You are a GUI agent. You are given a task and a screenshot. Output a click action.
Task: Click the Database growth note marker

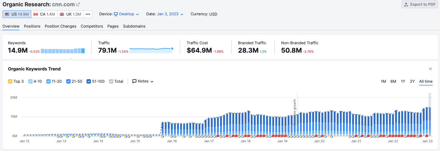[295, 112]
